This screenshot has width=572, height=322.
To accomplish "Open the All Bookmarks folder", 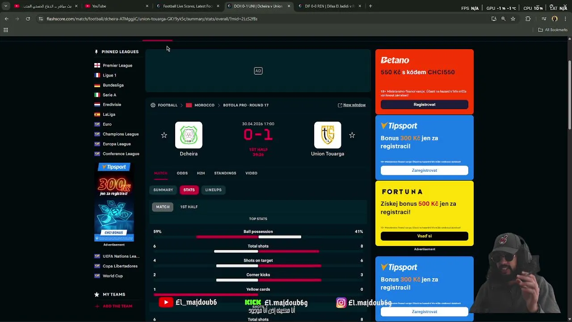I will click(553, 30).
